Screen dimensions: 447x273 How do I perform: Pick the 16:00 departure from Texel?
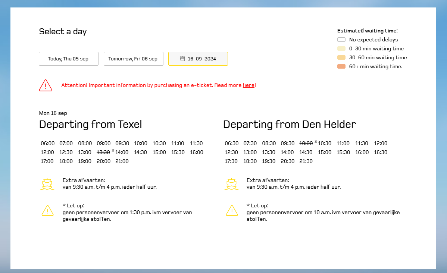[197, 152]
